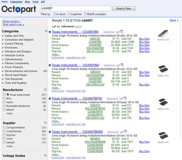Open manufacturer info under CD4067BM
The width and height of the screenshot is (182, 160).
[76, 91]
